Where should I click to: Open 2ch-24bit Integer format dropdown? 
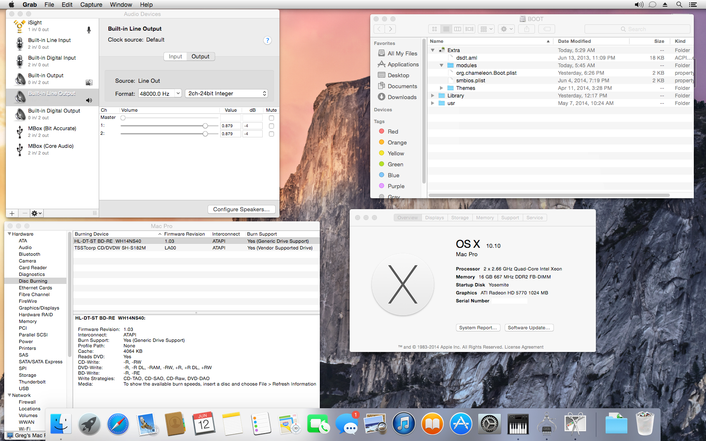click(x=227, y=94)
